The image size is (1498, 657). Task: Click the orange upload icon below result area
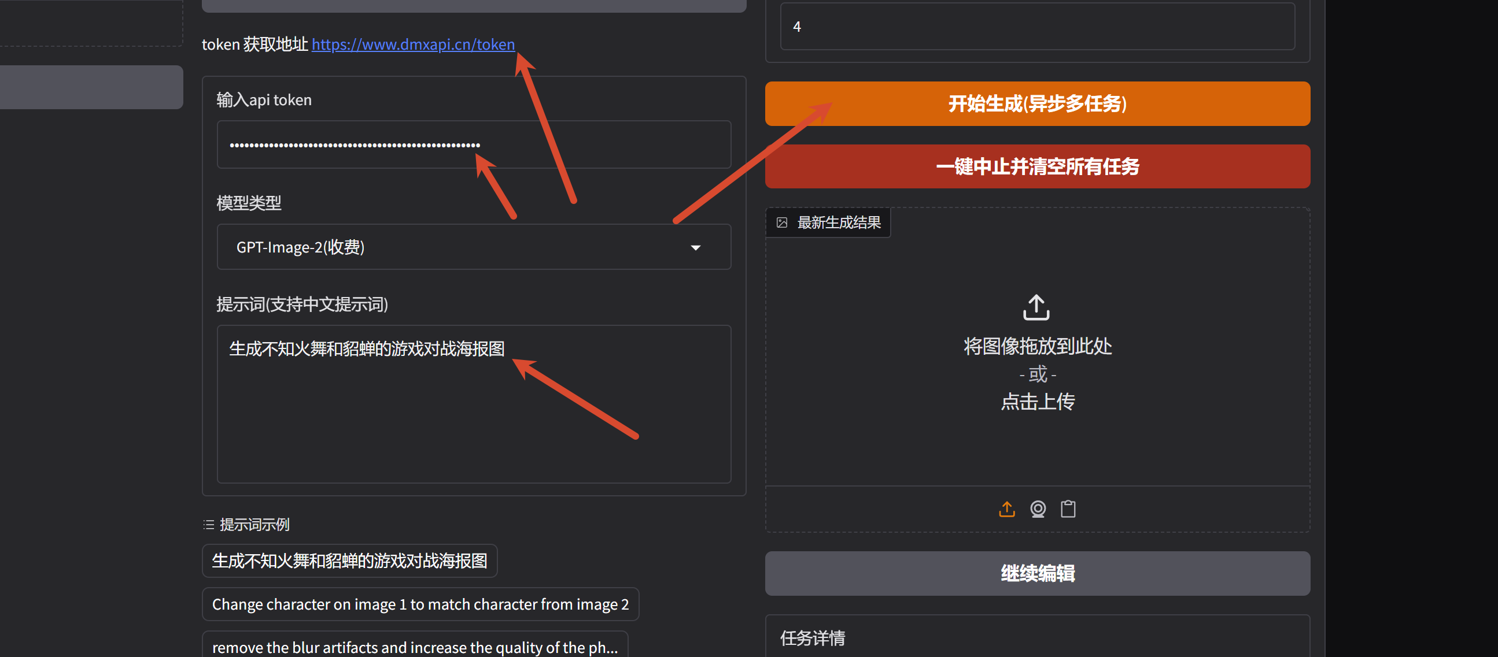pos(1006,508)
